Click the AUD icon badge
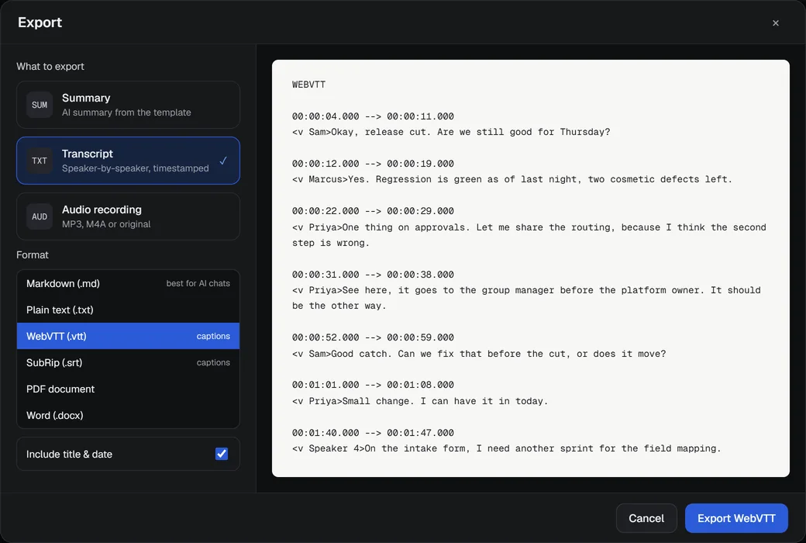Image resolution: width=806 pixels, height=543 pixels. pyautogui.click(x=40, y=216)
